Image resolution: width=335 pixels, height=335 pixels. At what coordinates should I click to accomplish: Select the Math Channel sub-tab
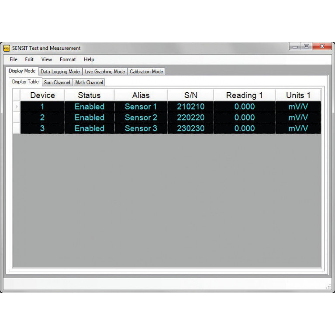(89, 83)
